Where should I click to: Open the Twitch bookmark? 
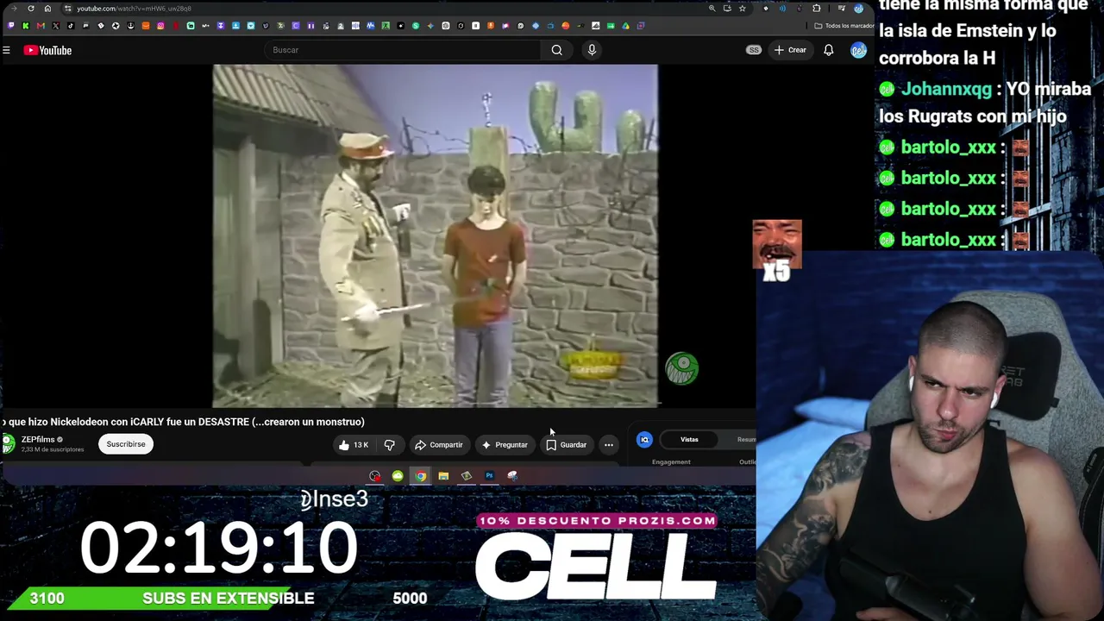[x=10, y=26]
